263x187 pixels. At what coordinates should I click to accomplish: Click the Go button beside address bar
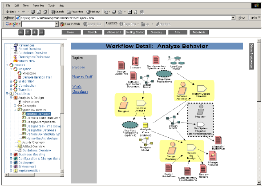coord(242,18)
